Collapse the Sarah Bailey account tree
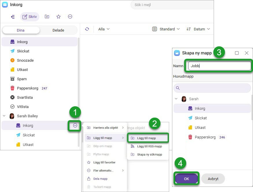 [4, 116]
